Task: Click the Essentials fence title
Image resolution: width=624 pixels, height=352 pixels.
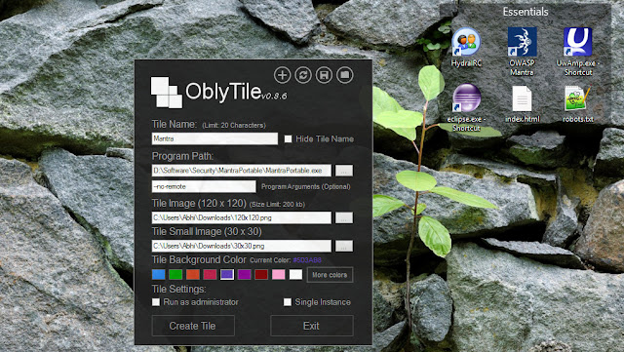Action: click(x=526, y=12)
